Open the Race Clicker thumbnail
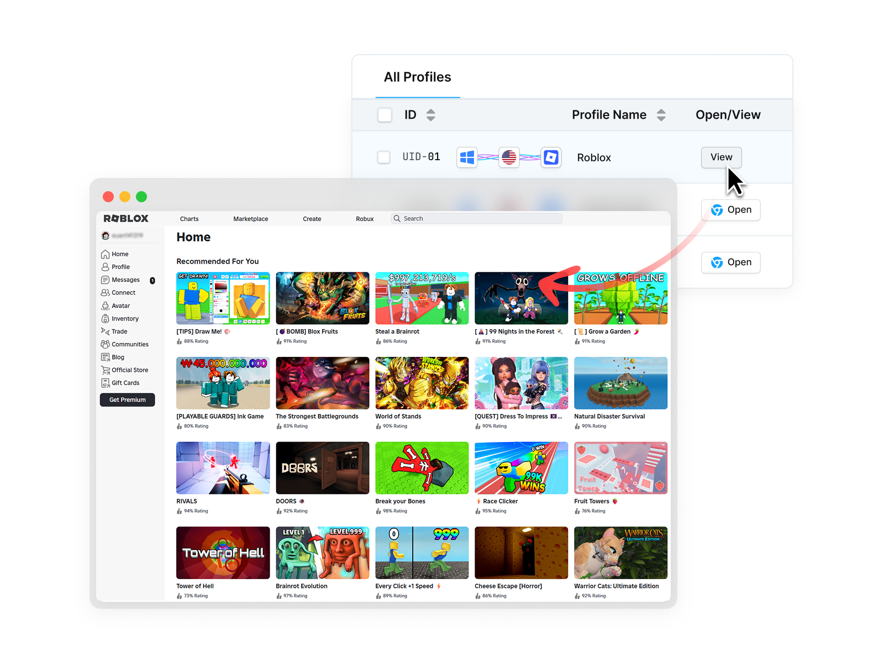 tap(522, 468)
